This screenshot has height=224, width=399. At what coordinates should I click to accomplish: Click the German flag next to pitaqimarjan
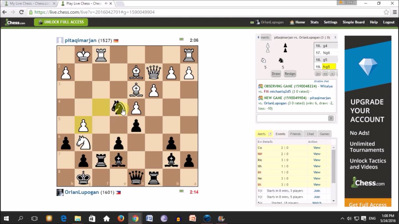click(116, 41)
